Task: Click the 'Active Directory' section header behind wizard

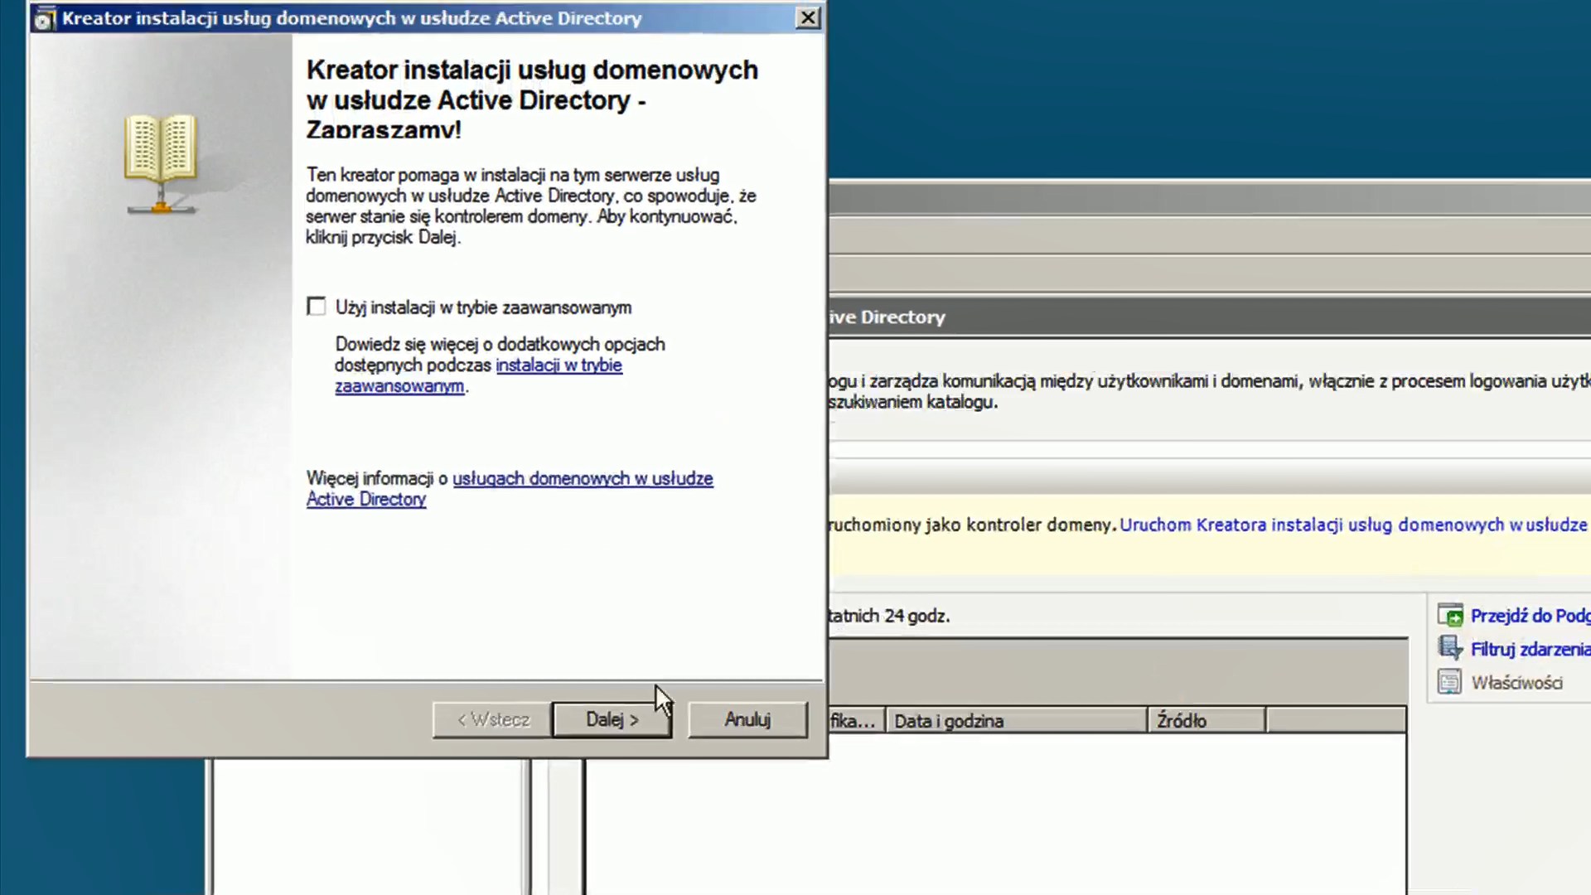Action: pyautogui.click(x=887, y=317)
